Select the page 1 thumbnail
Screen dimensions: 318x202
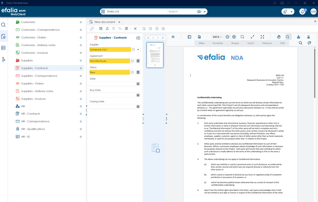[x=155, y=55]
